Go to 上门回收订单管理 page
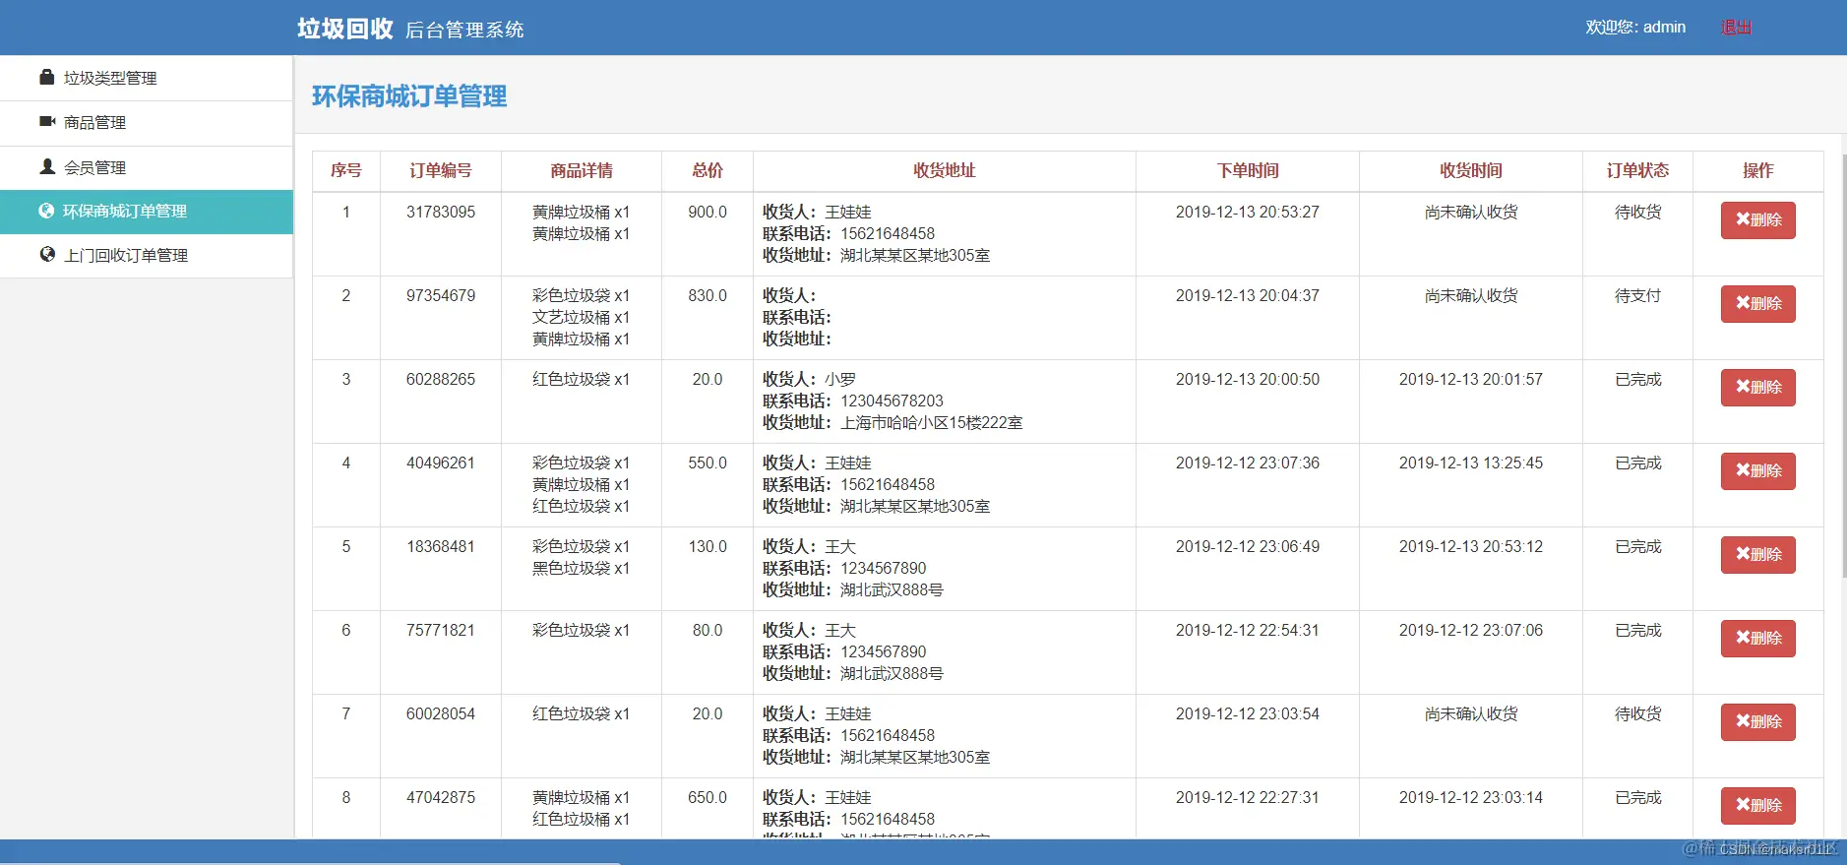The height and width of the screenshot is (865, 1847). 147,256
